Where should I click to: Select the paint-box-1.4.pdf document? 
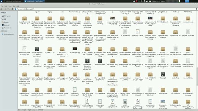coord(138,32)
